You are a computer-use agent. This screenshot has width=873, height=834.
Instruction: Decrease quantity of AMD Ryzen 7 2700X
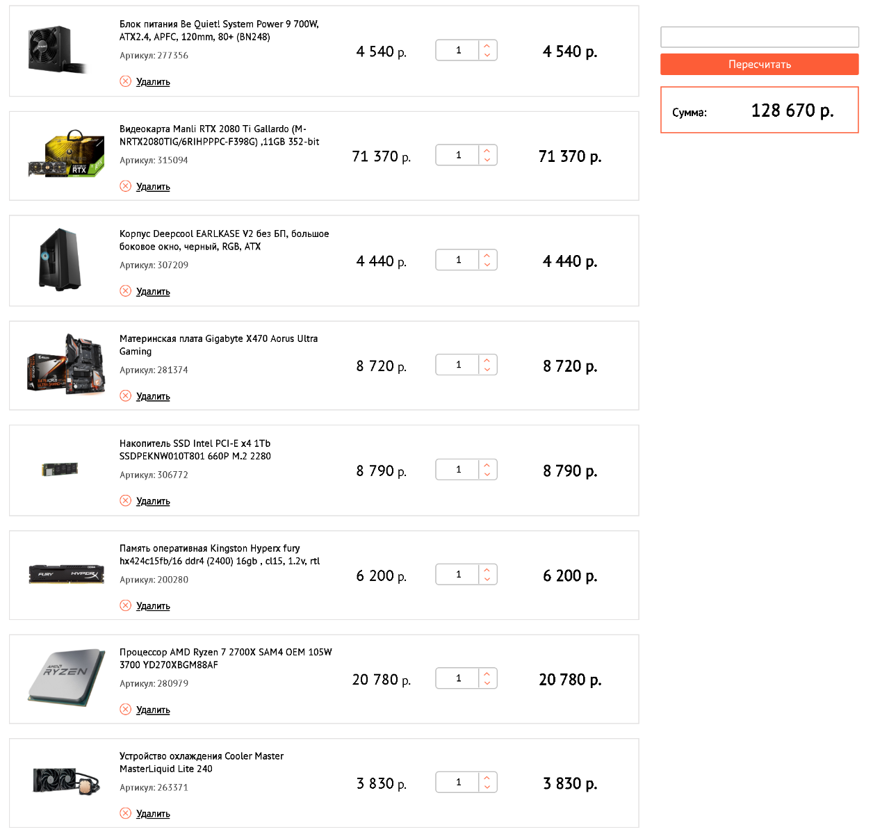(x=487, y=683)
